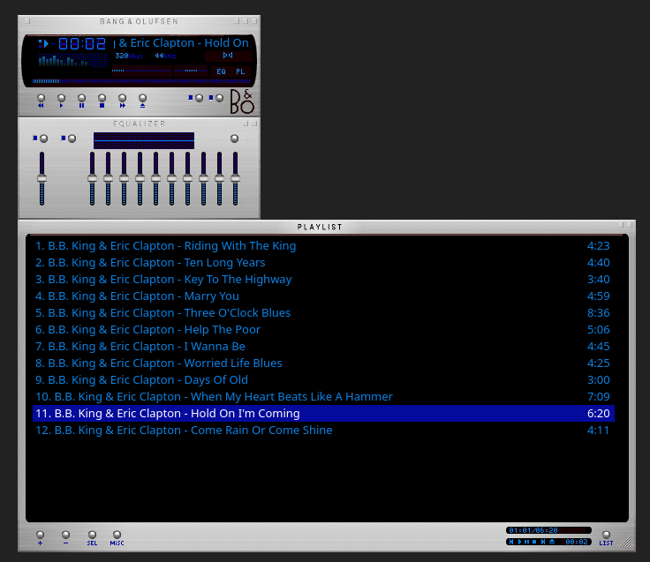Select track 6 Help The Poor

coord(323,330)
